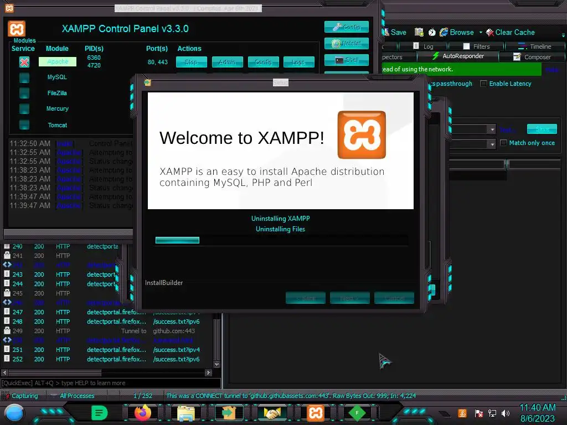Click the Apache service status red X
The width and height of the screenshot is (567, 425).
click(x=24, y=62)
